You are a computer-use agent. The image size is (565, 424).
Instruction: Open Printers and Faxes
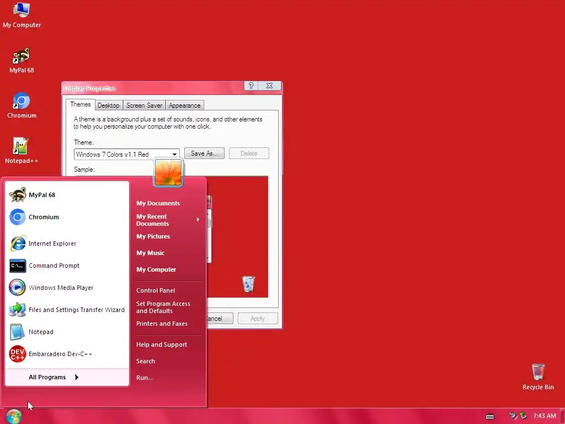162,324
